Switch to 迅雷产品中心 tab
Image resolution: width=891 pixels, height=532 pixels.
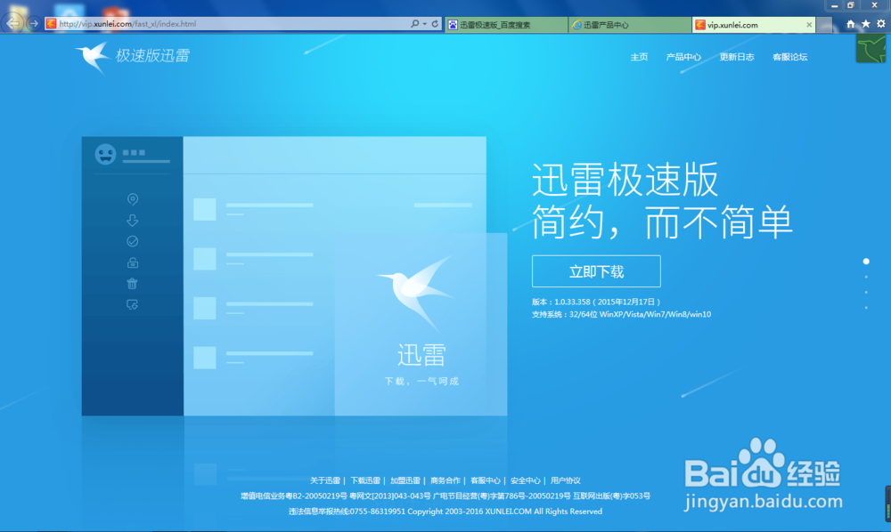point(630,25)
